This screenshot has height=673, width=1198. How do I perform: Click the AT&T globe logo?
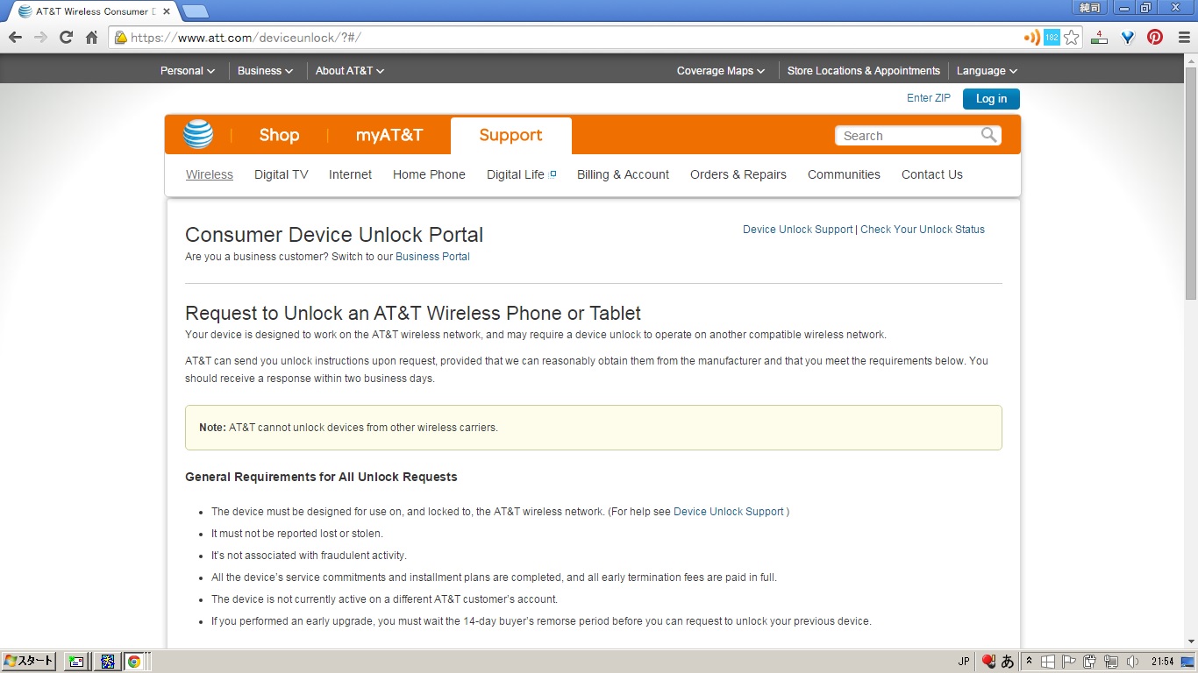tap(198, 135)
